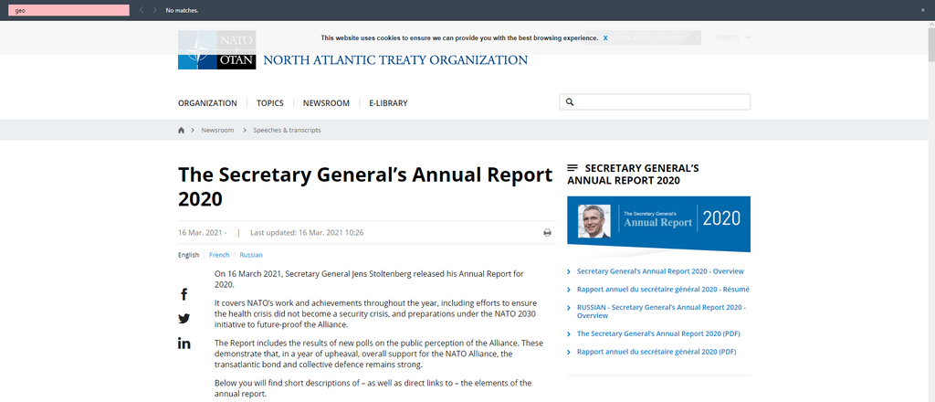Screen dimensions: 935x402
Task: Open the NEWSROOM menu
Action: coord(326,103)
